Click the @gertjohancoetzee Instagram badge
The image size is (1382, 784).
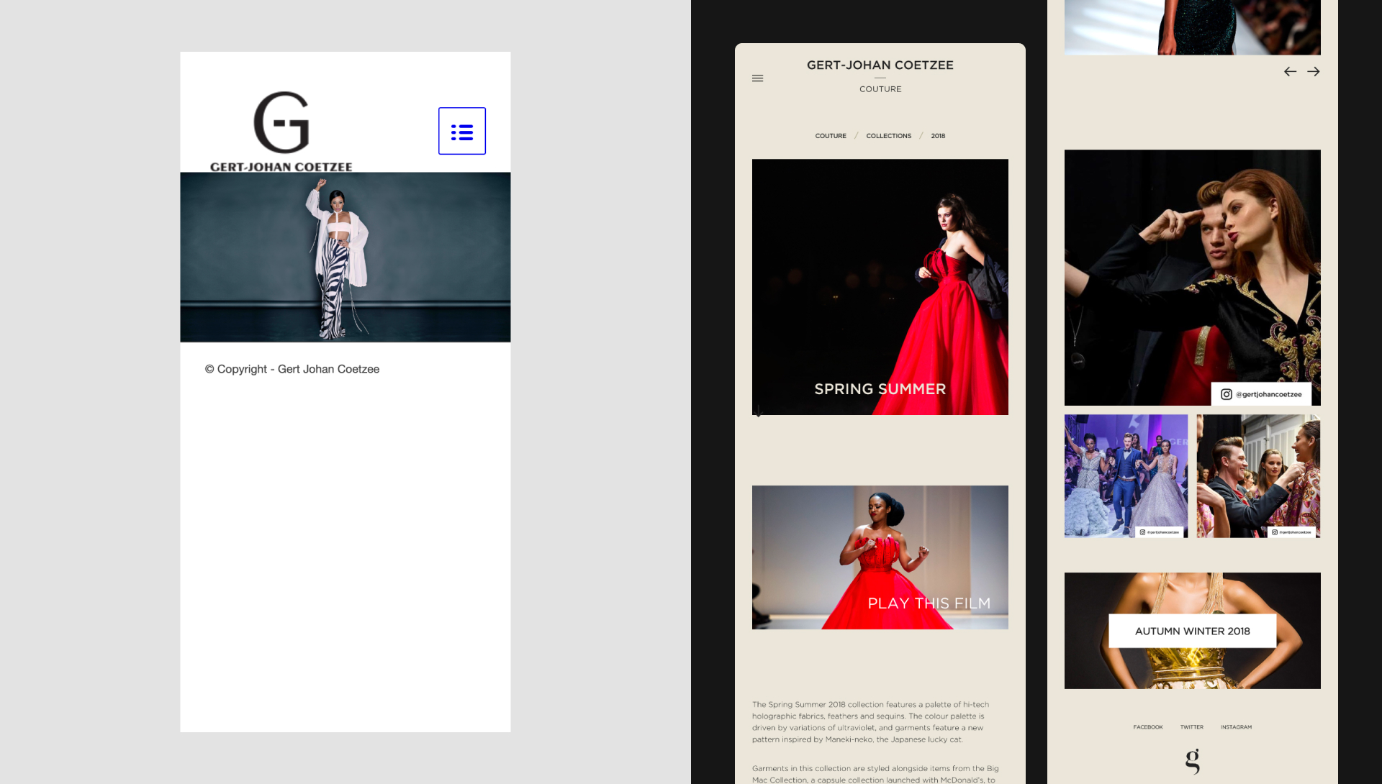tap(1261, 394)
